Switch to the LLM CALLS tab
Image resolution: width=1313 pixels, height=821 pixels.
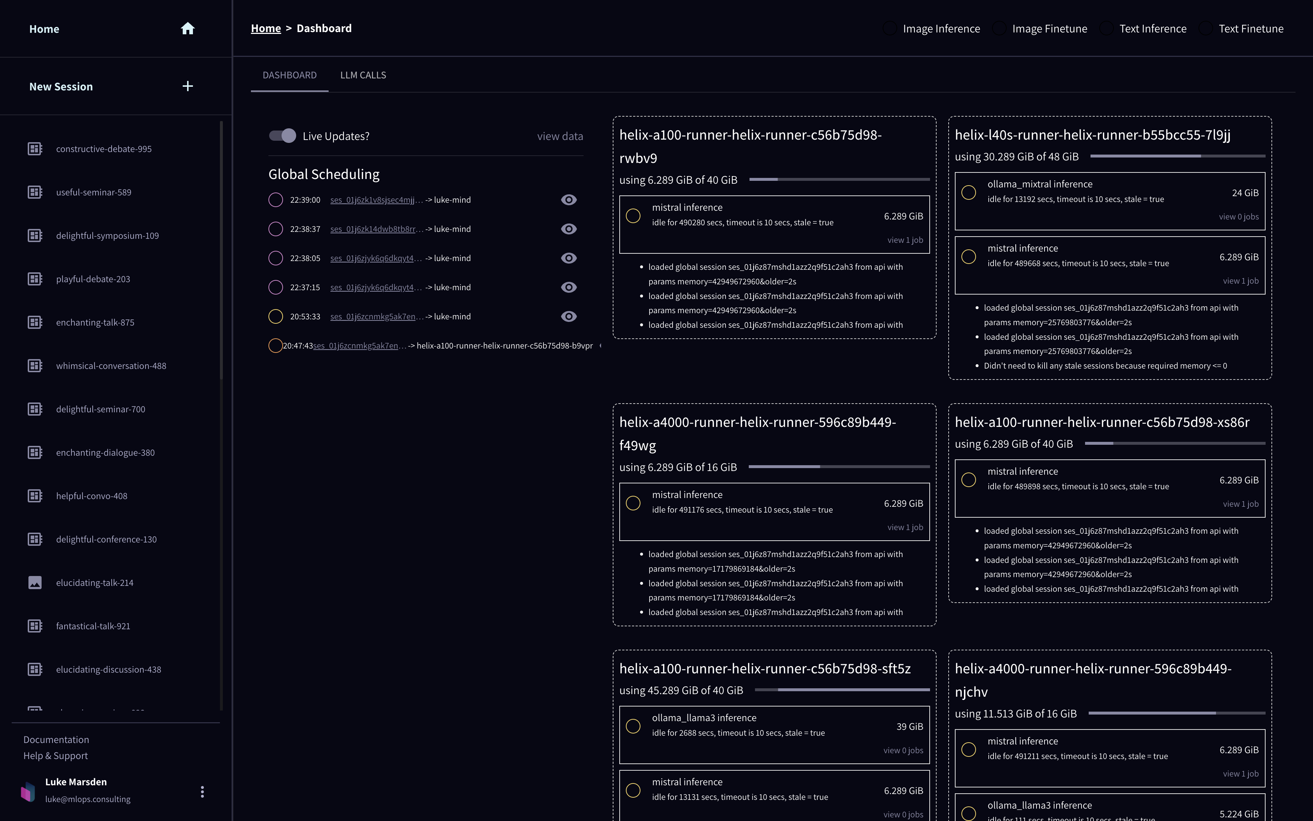363,75
